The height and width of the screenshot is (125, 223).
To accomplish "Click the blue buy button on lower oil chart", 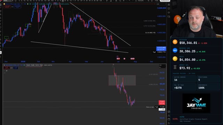I will 16,68.
